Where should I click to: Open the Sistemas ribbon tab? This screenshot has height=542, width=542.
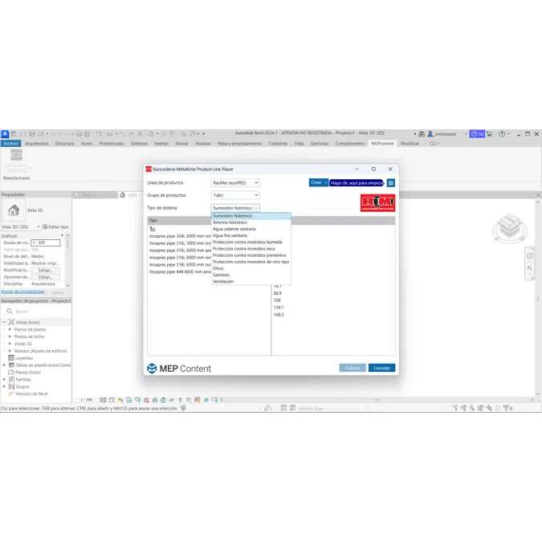point(139,144)
